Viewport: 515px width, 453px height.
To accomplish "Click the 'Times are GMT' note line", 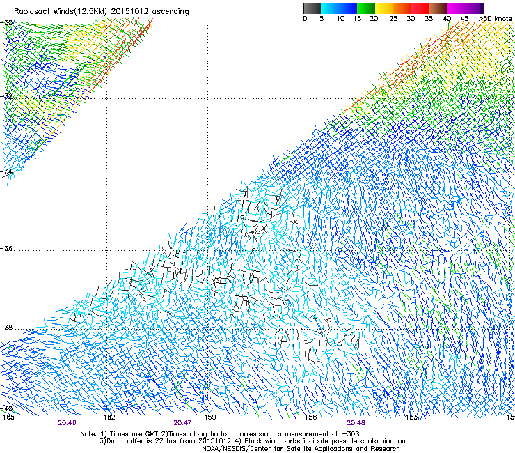I will (220, 434).
